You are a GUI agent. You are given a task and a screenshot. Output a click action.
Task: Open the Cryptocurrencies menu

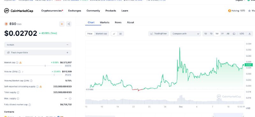pos(52,11)
